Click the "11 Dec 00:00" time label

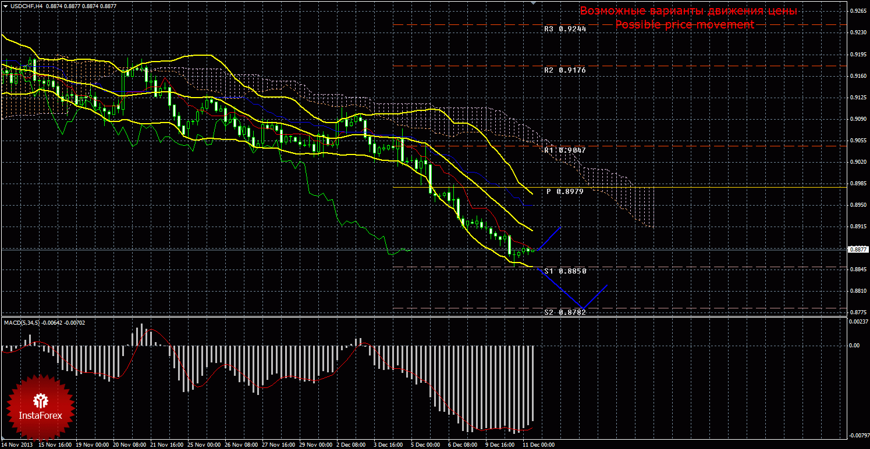tap(539, 445)
